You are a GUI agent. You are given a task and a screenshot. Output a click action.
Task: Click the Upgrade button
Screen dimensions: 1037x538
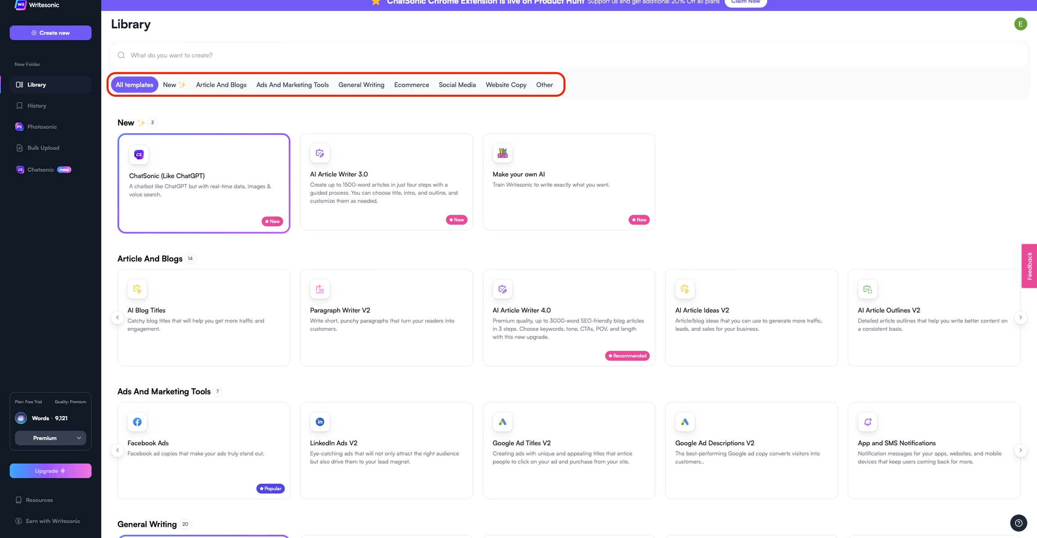click(x=50, y=471)
